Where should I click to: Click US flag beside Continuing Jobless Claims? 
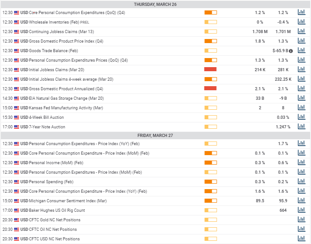tap(17, 31)
